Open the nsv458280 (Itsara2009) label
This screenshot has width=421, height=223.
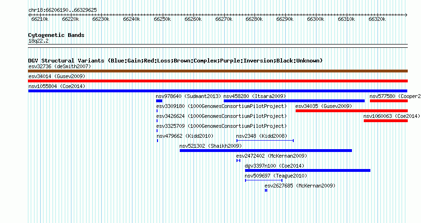(255, 96)
